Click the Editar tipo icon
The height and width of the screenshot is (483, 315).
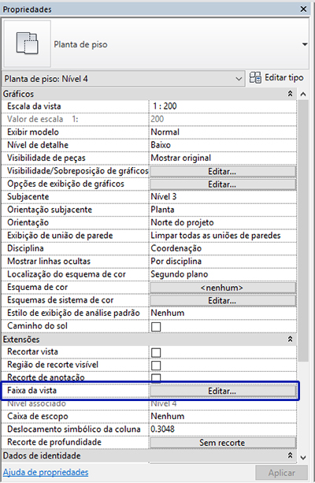[x=255, y=78]
